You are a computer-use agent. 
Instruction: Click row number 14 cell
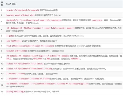(2, 85)
